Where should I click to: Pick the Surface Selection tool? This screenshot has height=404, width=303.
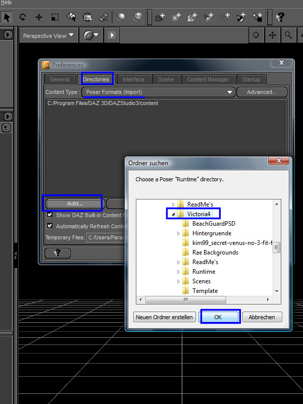pos(71,17)
